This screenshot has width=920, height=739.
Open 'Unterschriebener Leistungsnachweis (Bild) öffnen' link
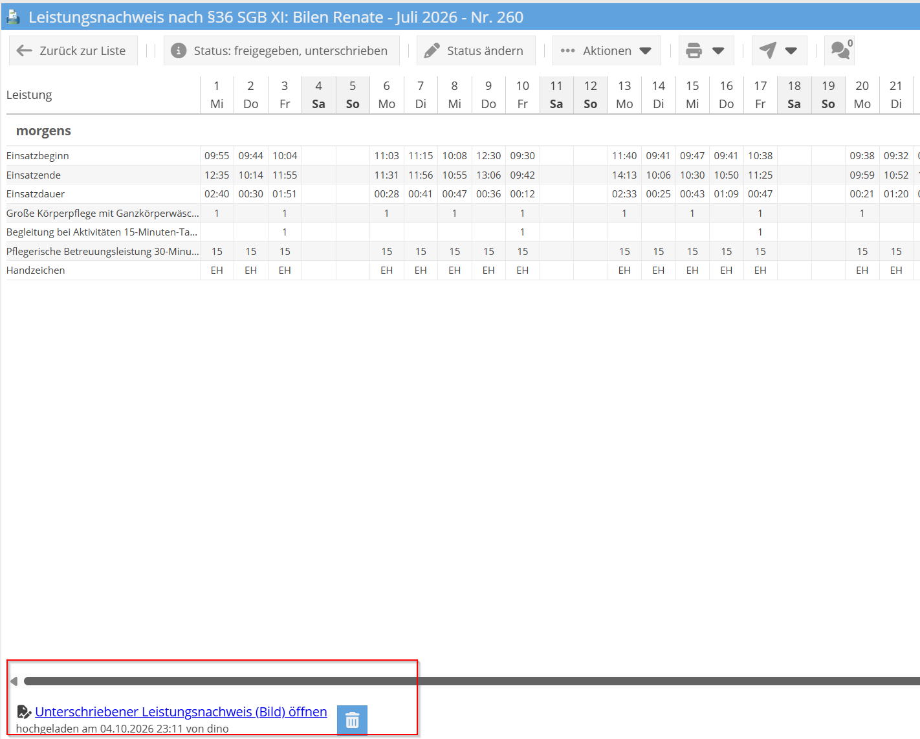point(181,712)
